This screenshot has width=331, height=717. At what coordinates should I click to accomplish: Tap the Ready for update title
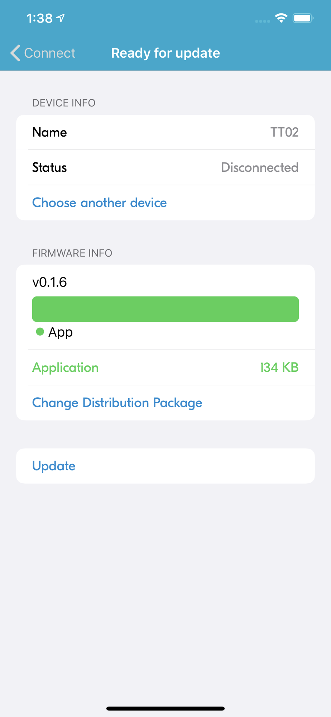(x=165, y=53)
